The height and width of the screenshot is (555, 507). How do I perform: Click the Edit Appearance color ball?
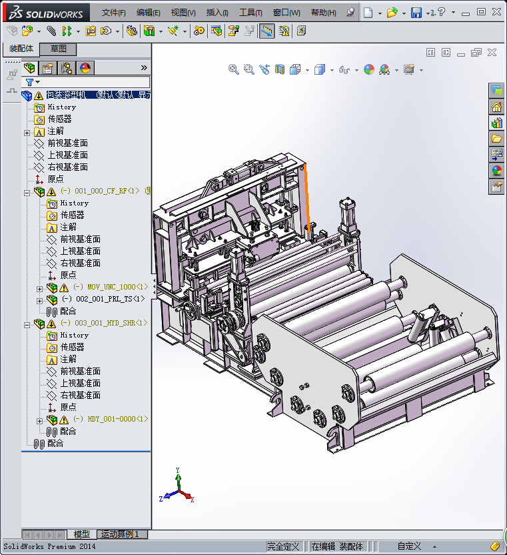tap(369, 69)
